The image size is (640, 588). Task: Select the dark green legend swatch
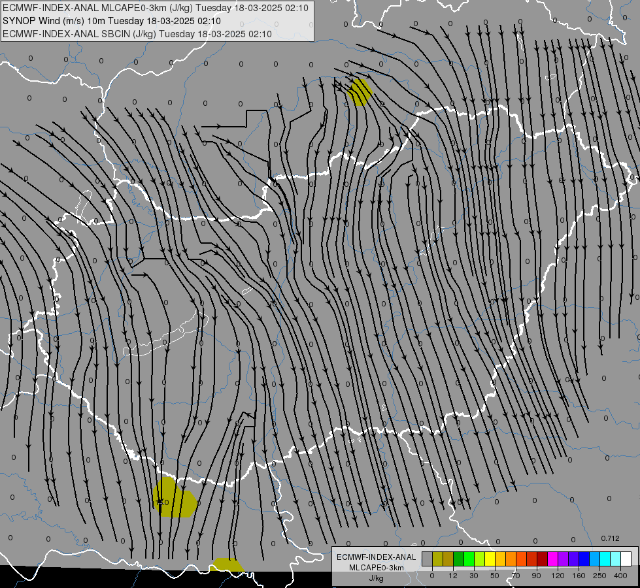458,559
